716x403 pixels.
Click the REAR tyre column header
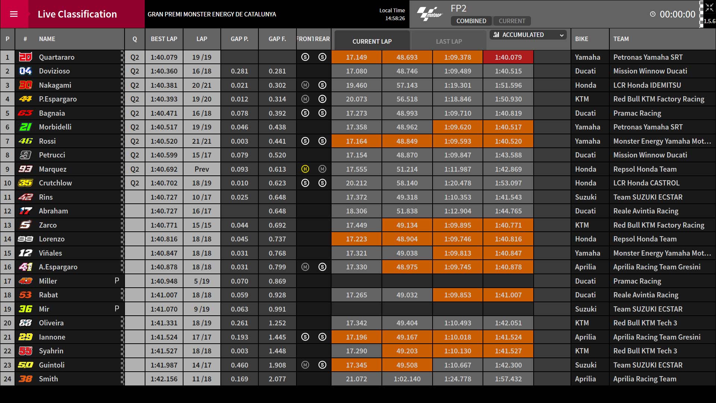323,39
